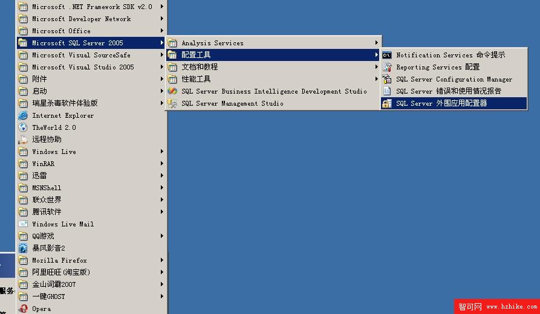The width and height of the screenshot is (540, 314).
Task: Click the Microsoft Office folder icon
Action: [23, 31]
